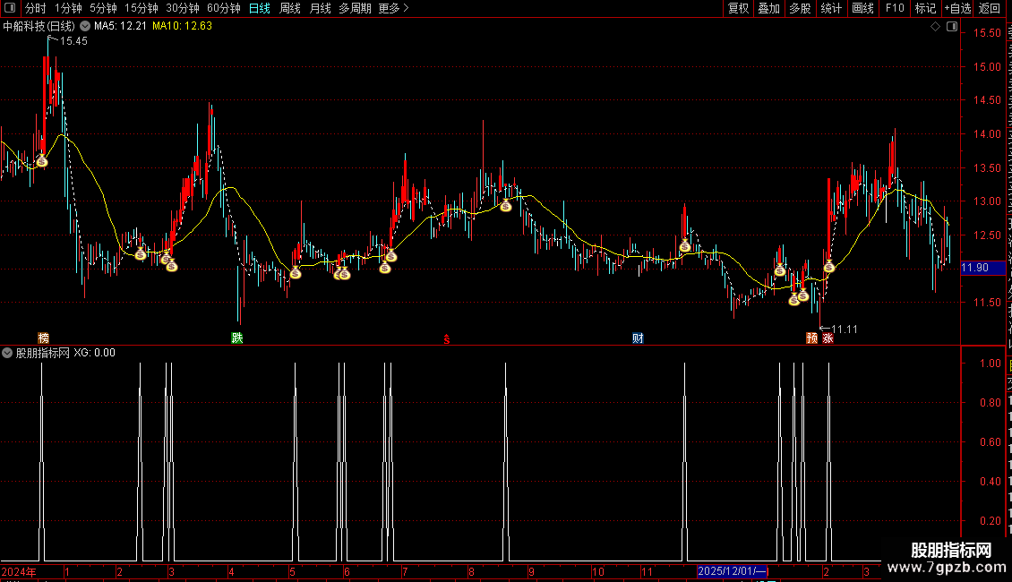Click the 榜 event marker

pyautogui.click(x=43, y=338)
